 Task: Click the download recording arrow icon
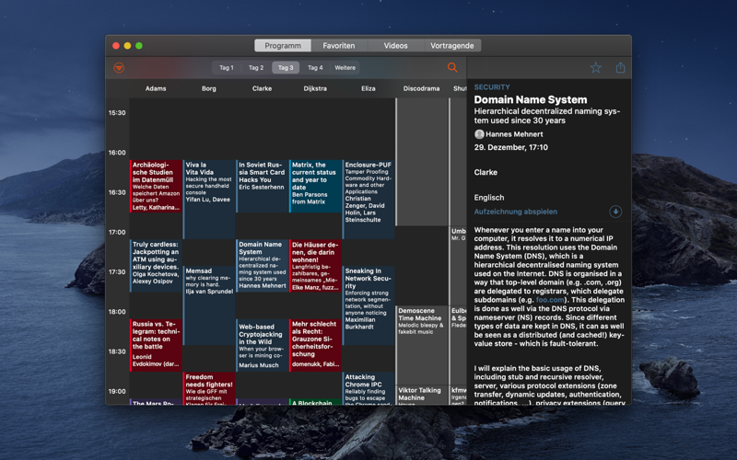(615, 212)
